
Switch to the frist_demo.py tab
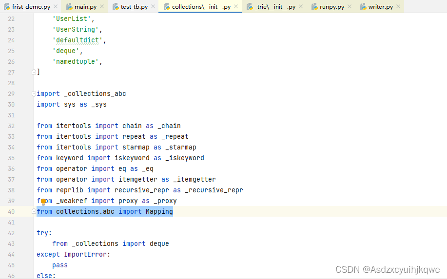pyautogui.click(x=31, y=7)
